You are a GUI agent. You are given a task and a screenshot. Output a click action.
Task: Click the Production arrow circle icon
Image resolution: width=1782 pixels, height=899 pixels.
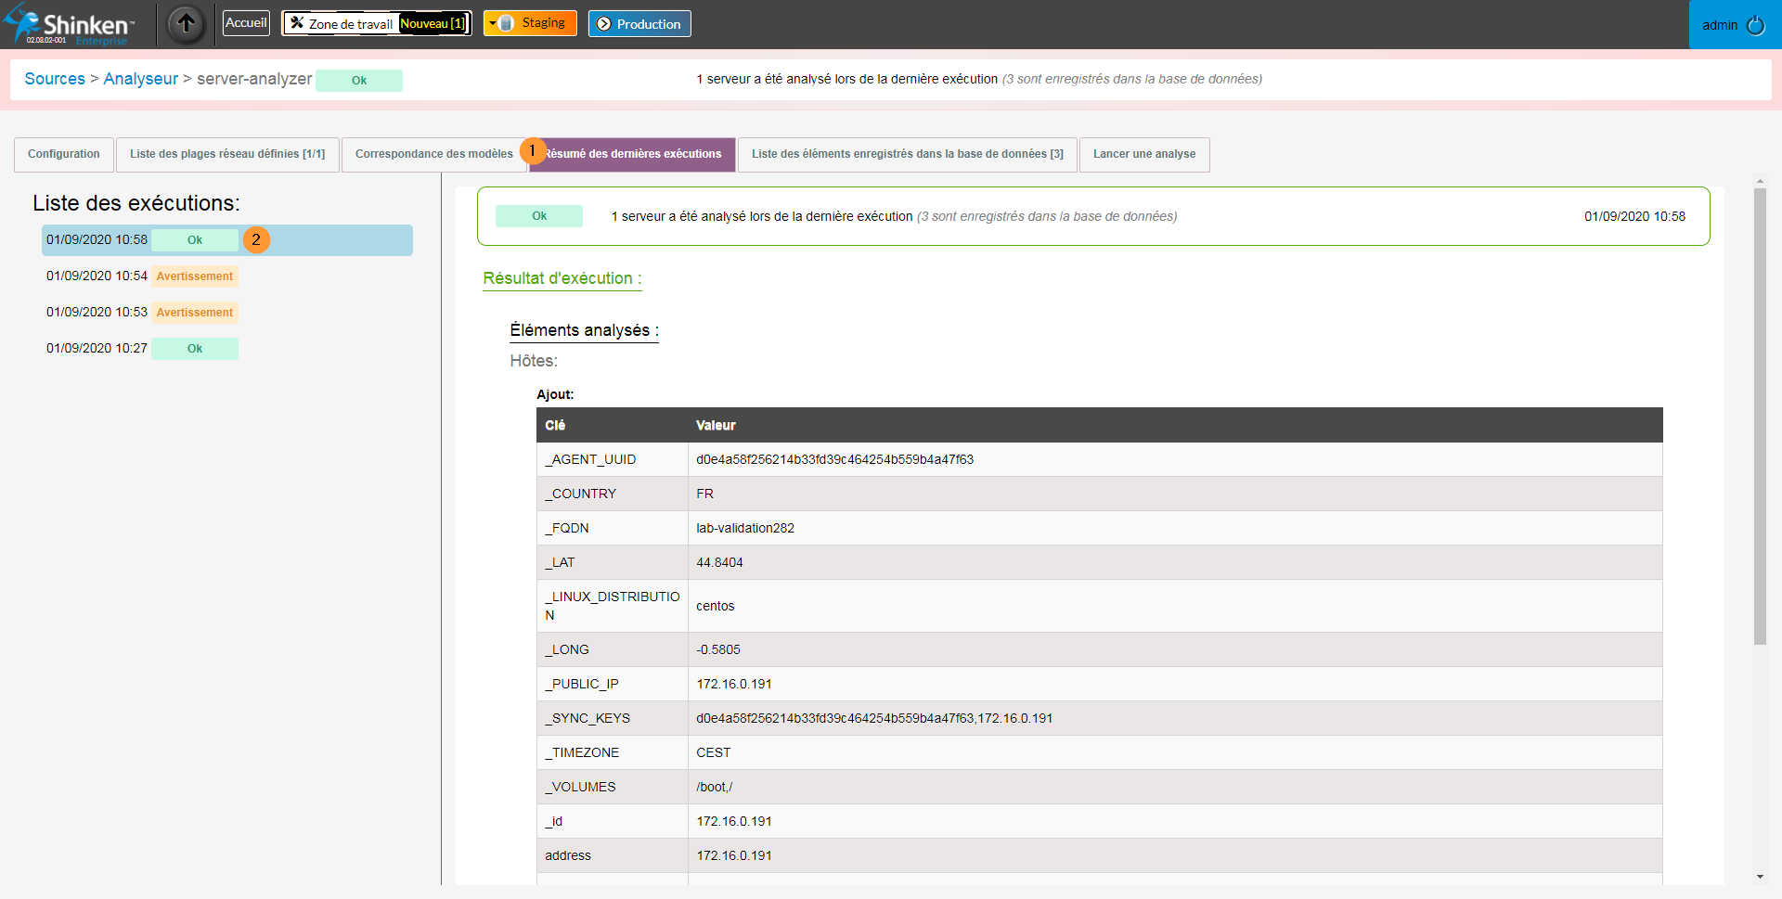(x=604, y=24)
